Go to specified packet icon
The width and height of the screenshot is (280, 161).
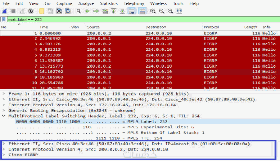(105, 11)
